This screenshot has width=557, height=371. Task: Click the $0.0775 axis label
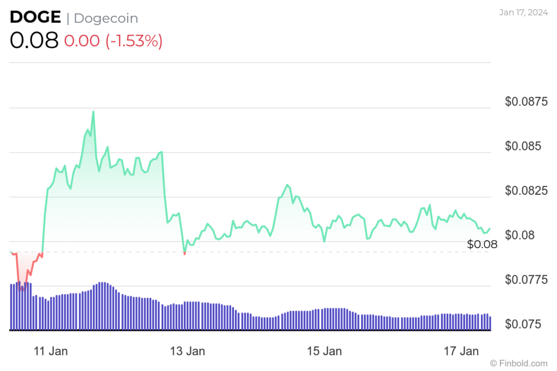point(526,280)
